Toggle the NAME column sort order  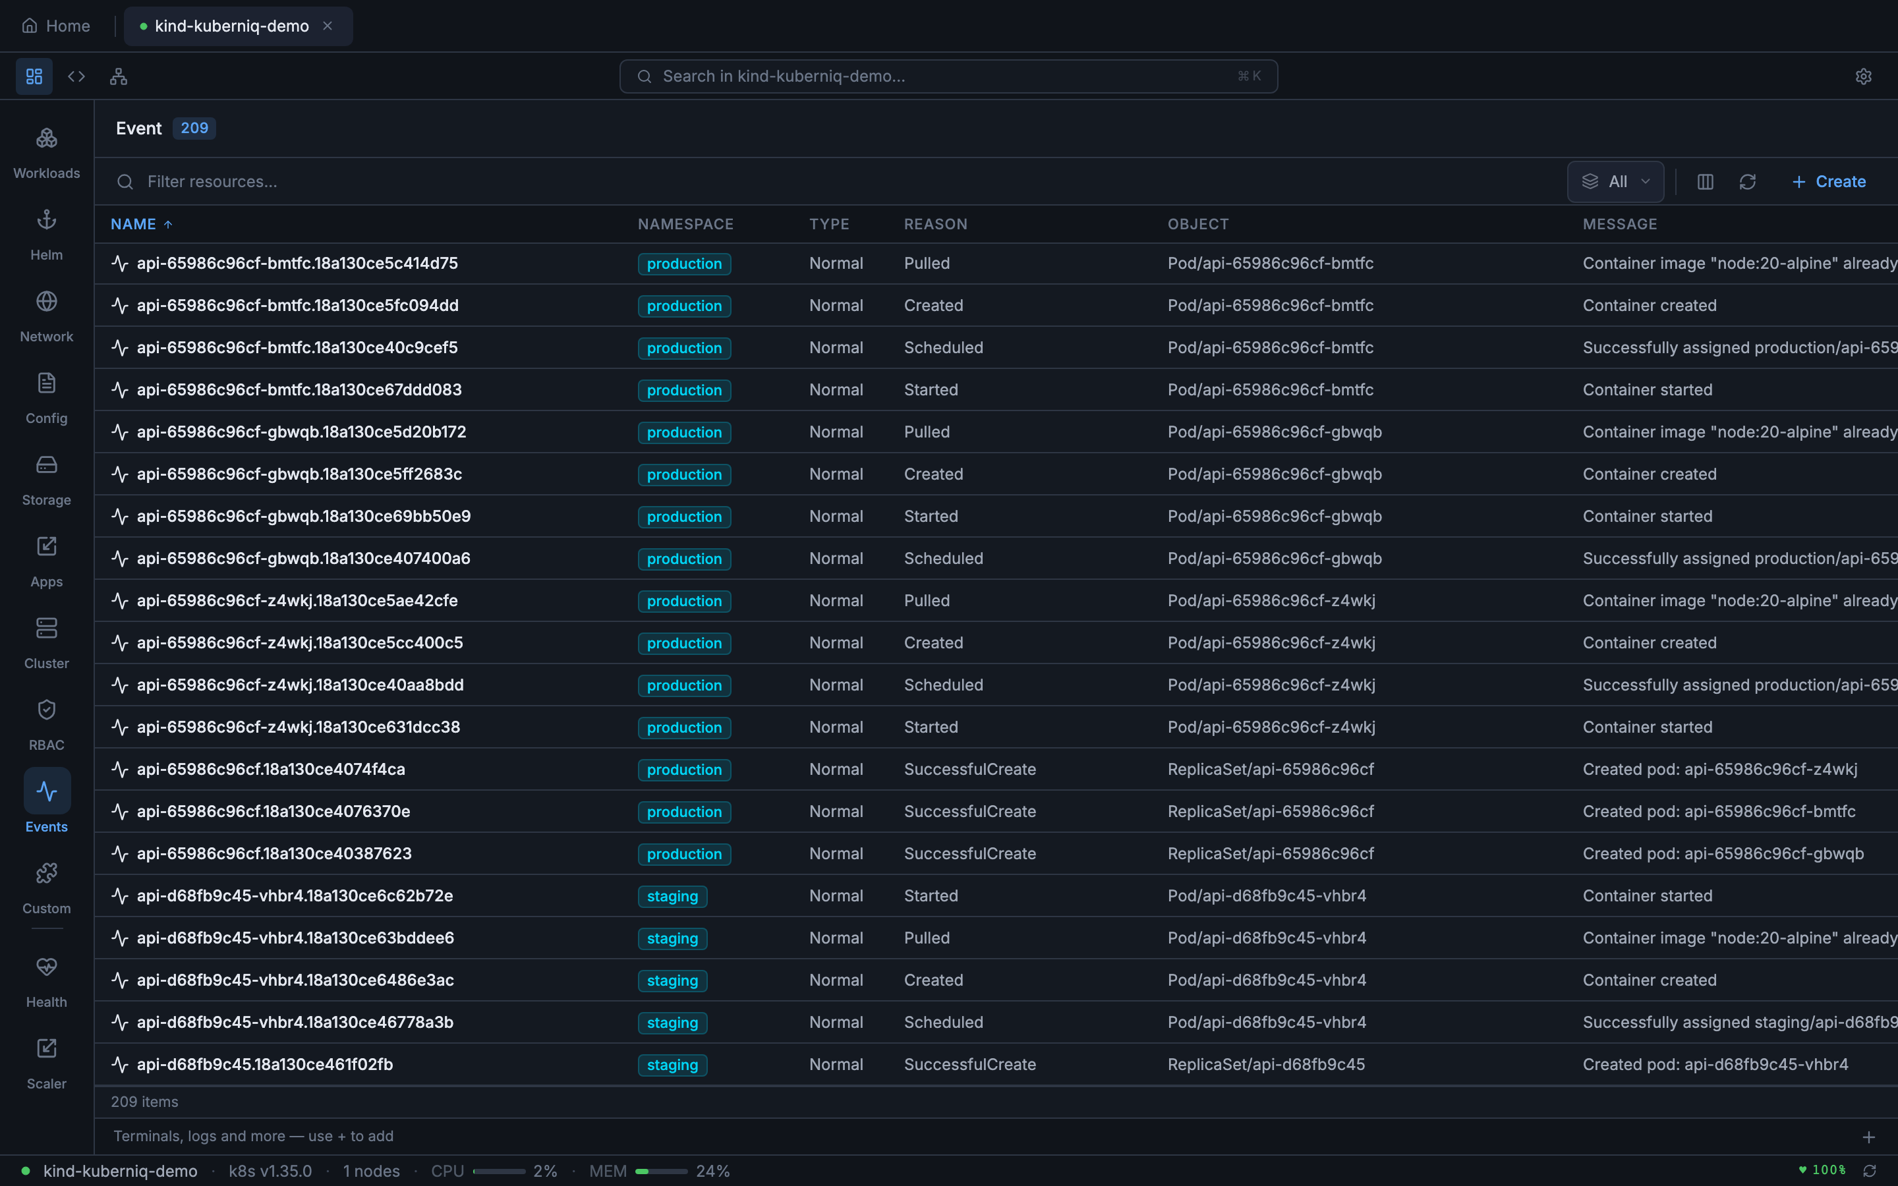pyautogui.click(x=141, y=223)
